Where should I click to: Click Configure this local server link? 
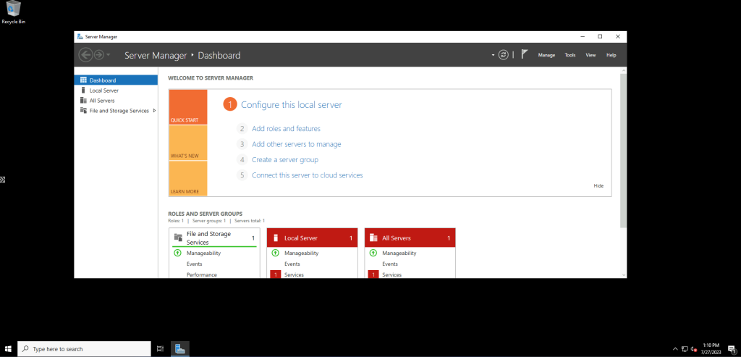coord(291,104)
